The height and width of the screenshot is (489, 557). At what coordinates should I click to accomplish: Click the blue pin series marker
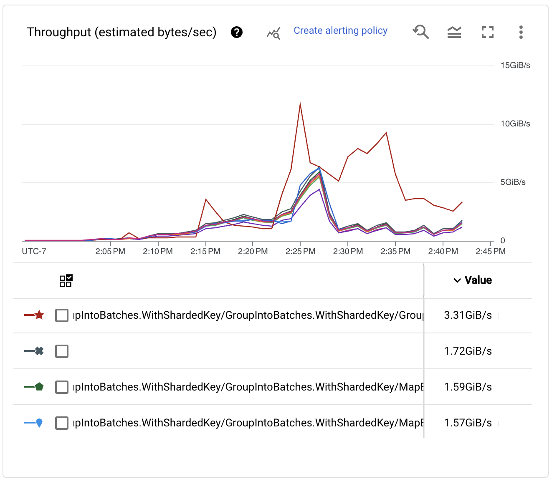coord(39,423)
